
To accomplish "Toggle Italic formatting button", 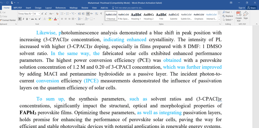I will click(x=23, y=19).
